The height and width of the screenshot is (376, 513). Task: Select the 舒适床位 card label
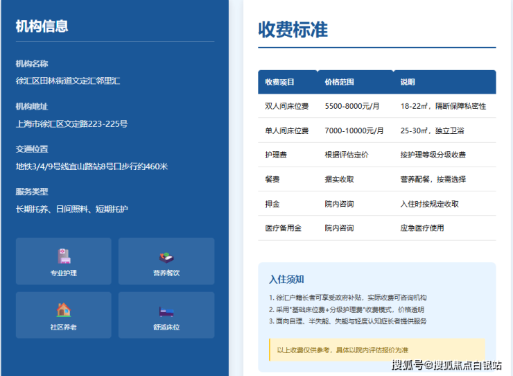pyautogui.click(x=166, y=327)
